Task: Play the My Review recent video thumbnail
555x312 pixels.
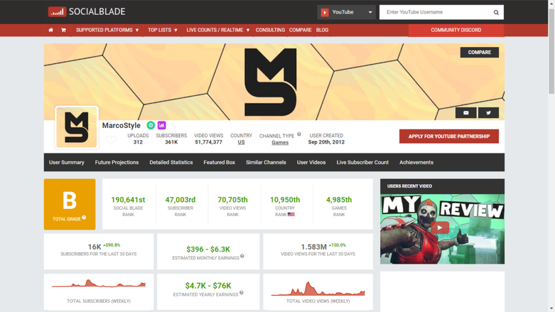Action: pyautogui.click(x=442, y=228)
